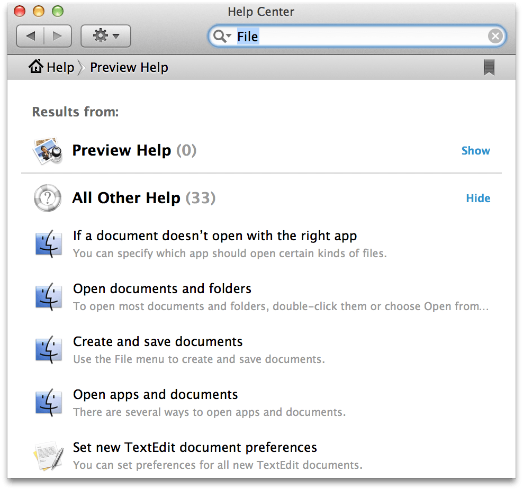
Task: Open "Open documents and folders" article
Action: point(162,289)
